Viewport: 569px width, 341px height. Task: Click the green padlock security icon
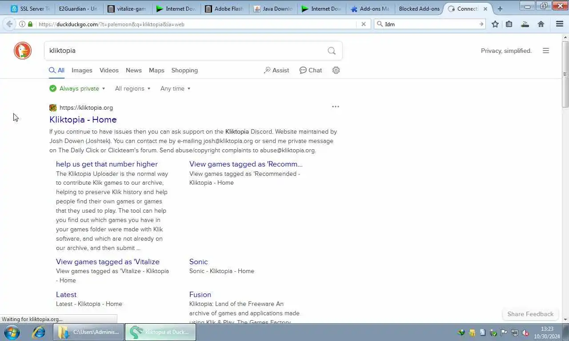(30, 24)
